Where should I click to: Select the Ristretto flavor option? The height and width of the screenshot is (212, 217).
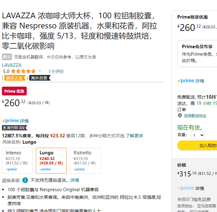85,161
